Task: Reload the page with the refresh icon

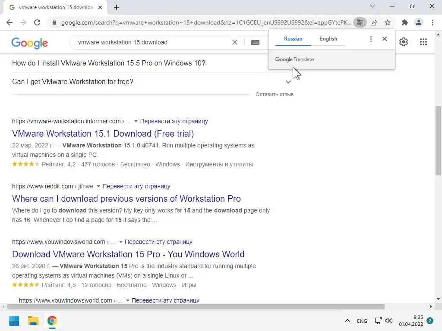Action: (37, 22)
